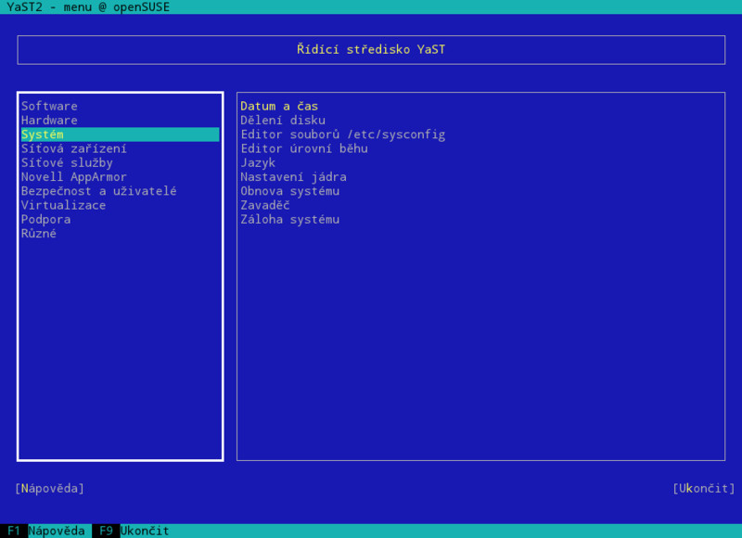Launch the Záloha systému module
Image resolution: width=742 pixels, height=538 pixels.
coord(290,220)
